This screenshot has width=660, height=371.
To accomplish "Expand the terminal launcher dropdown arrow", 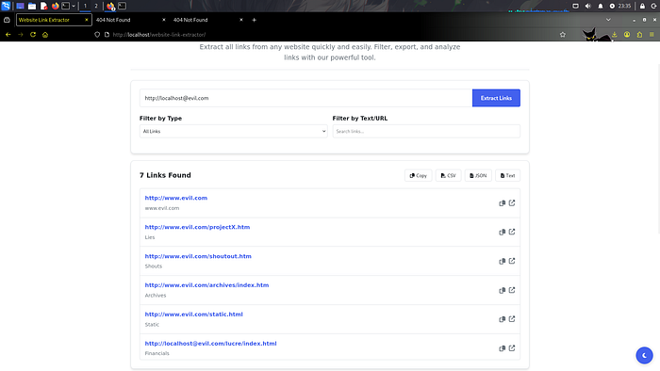I will (x=74, y=6).
